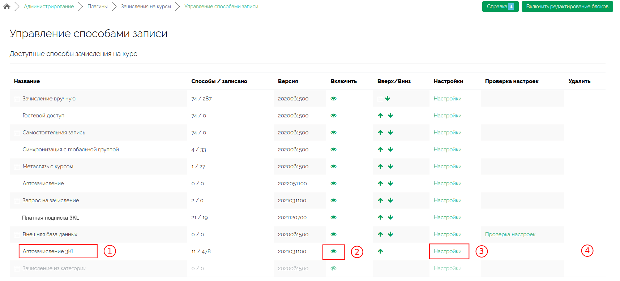This screenshot has width=620, height=281.
Task: Disable Зачисление вручную eye icon
Action: click(334, 99)
